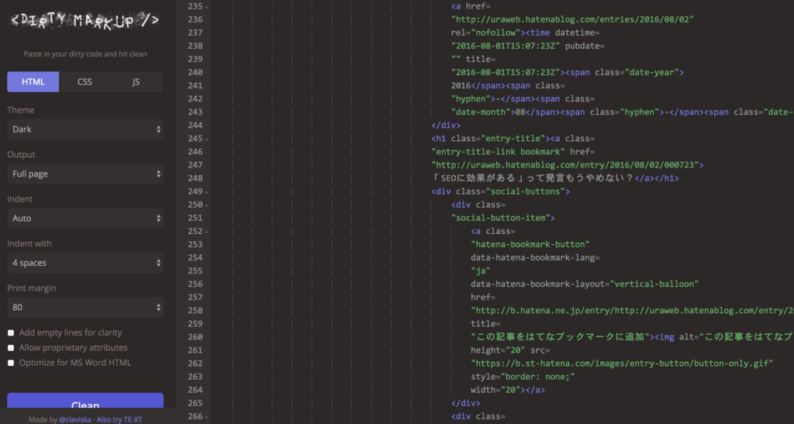
Task: Open the Output dropdown showing Full page
Action: point(85,174)
